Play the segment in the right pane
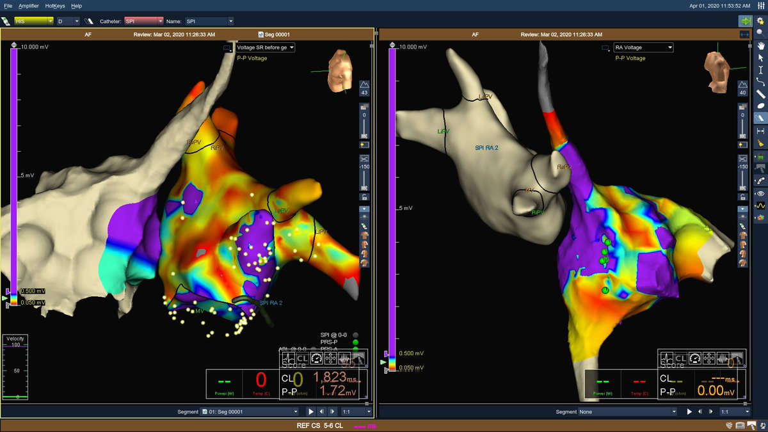 [690, 412]
